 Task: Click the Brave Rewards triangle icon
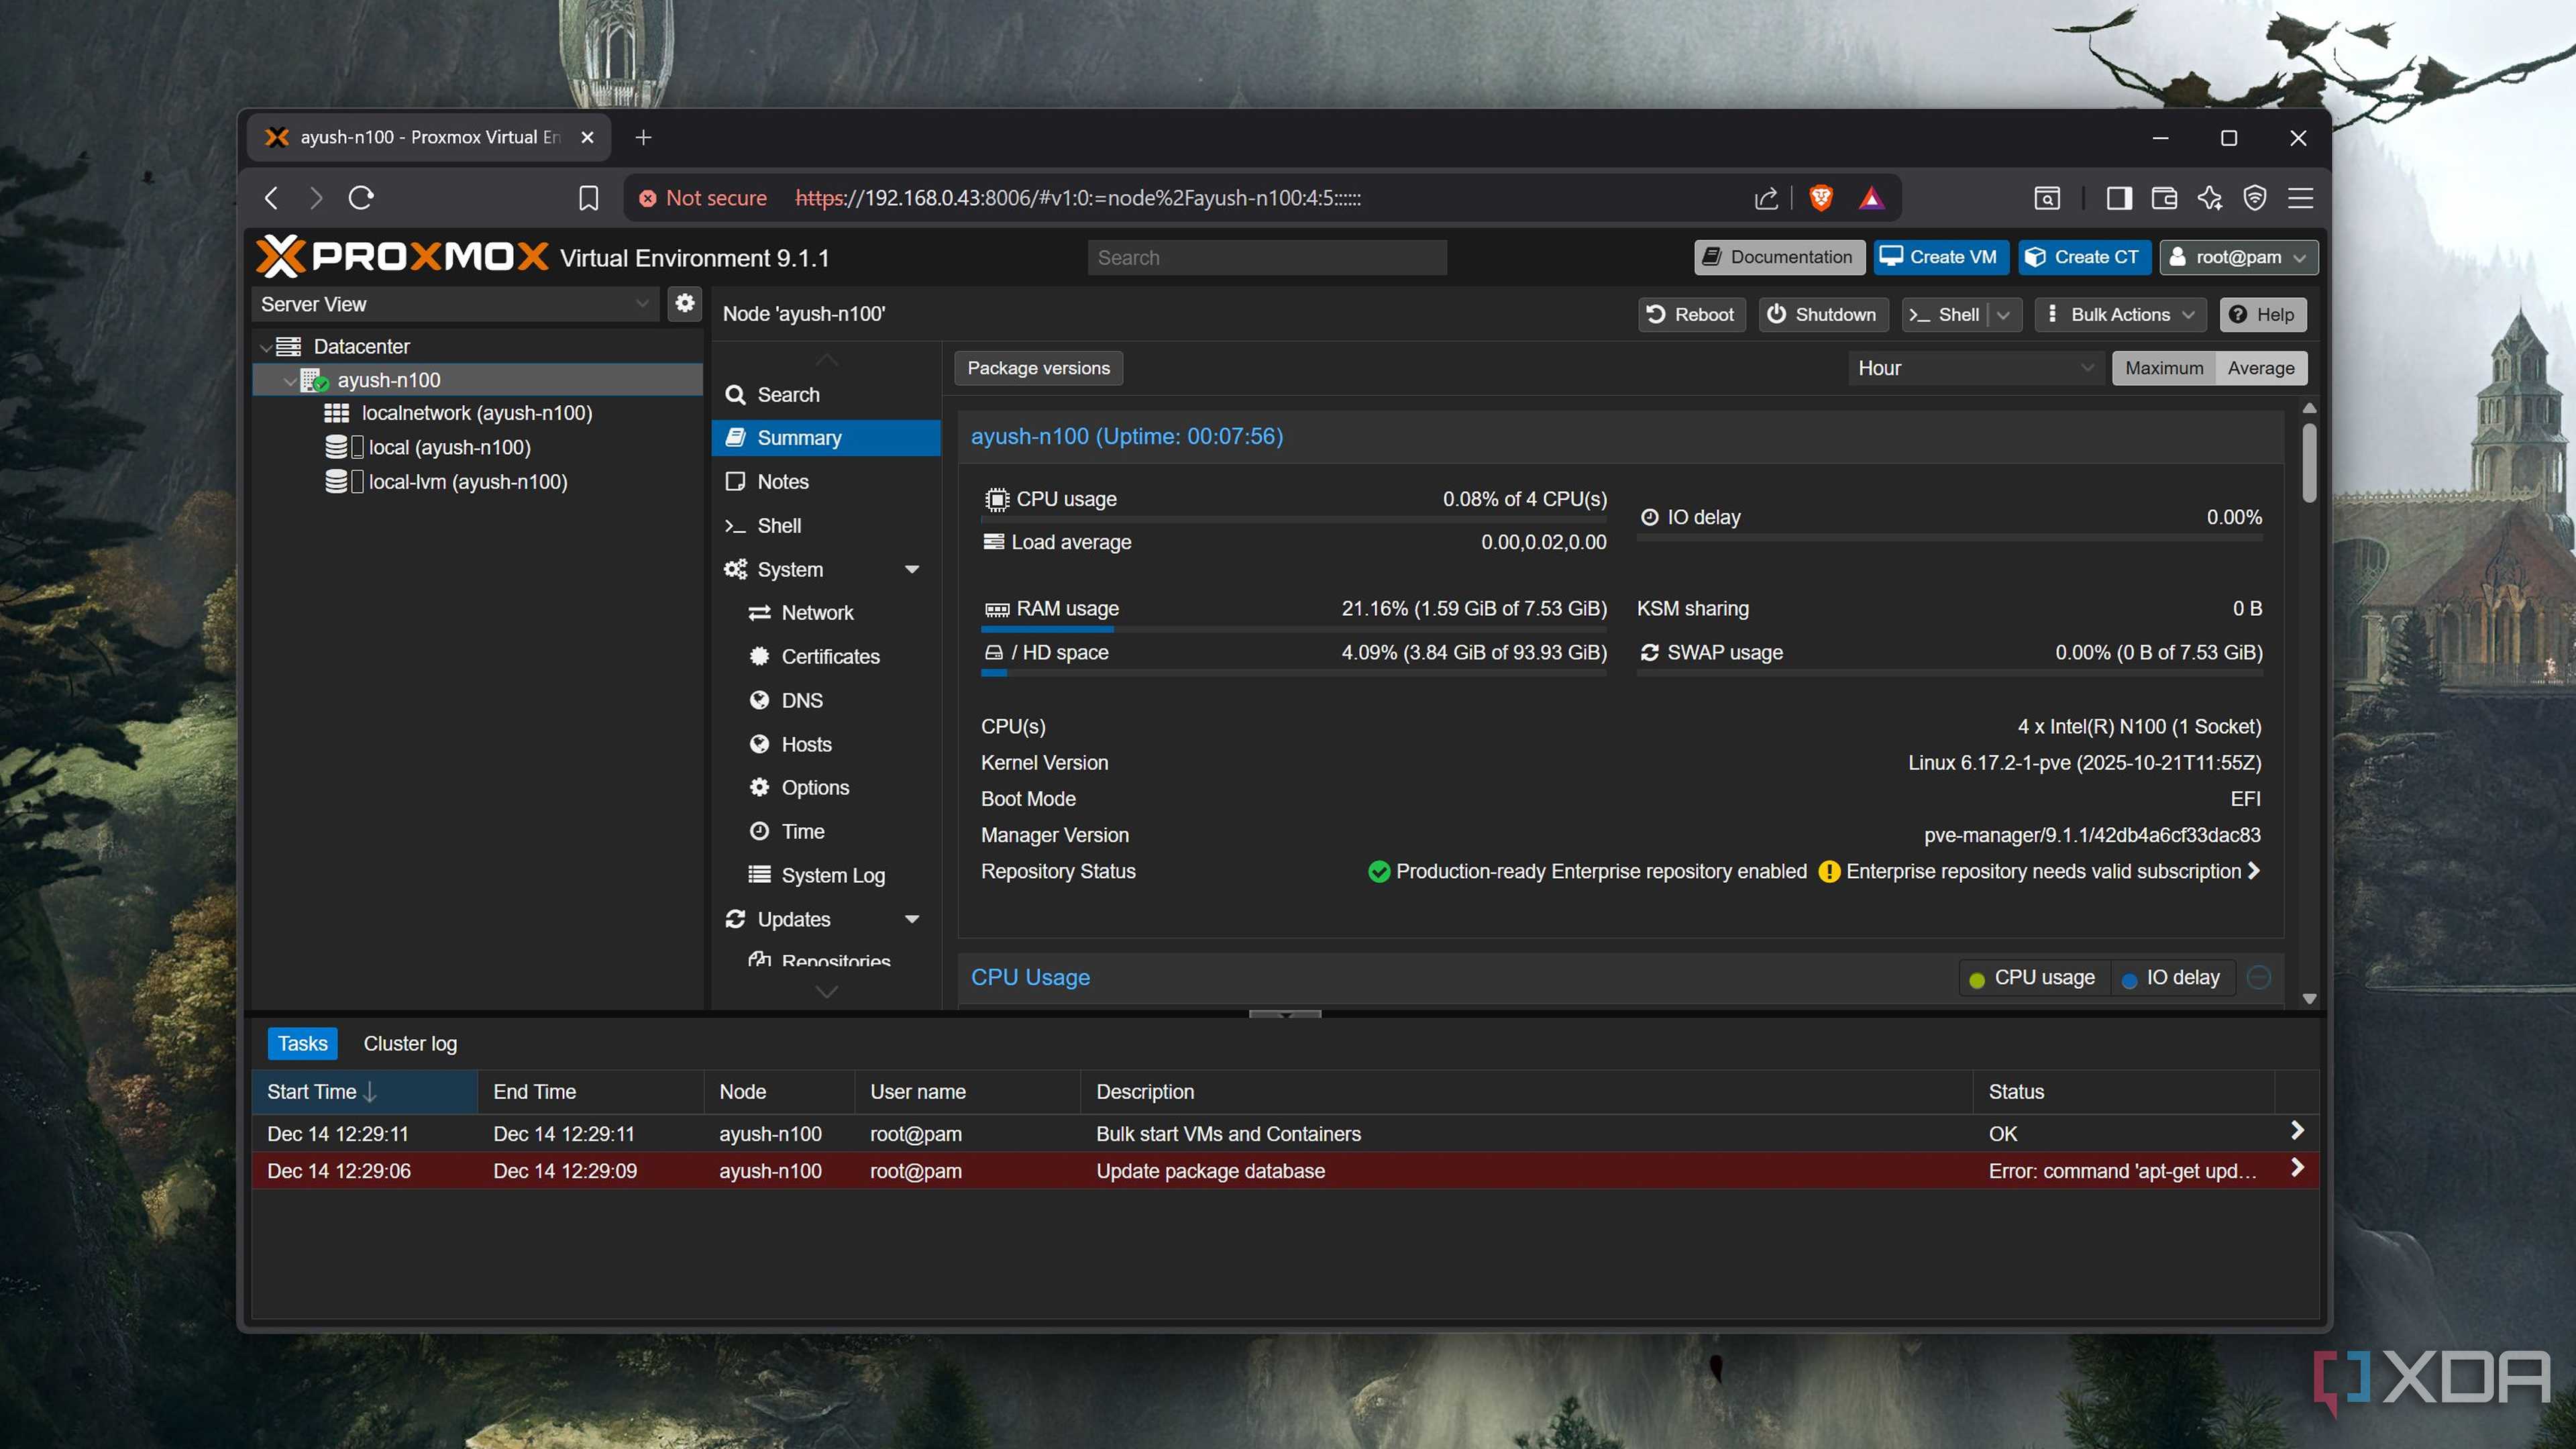click(x=1871, y=198)
